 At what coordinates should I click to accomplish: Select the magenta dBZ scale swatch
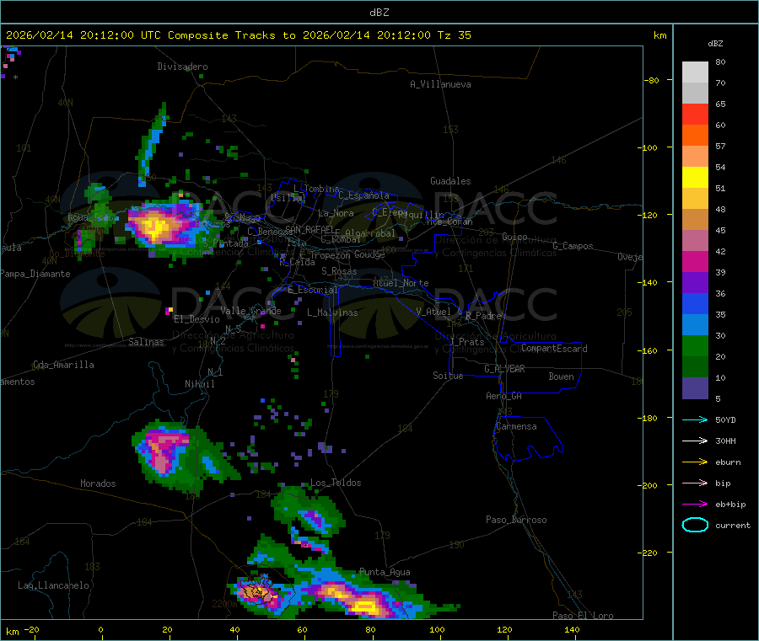(695, 261)
